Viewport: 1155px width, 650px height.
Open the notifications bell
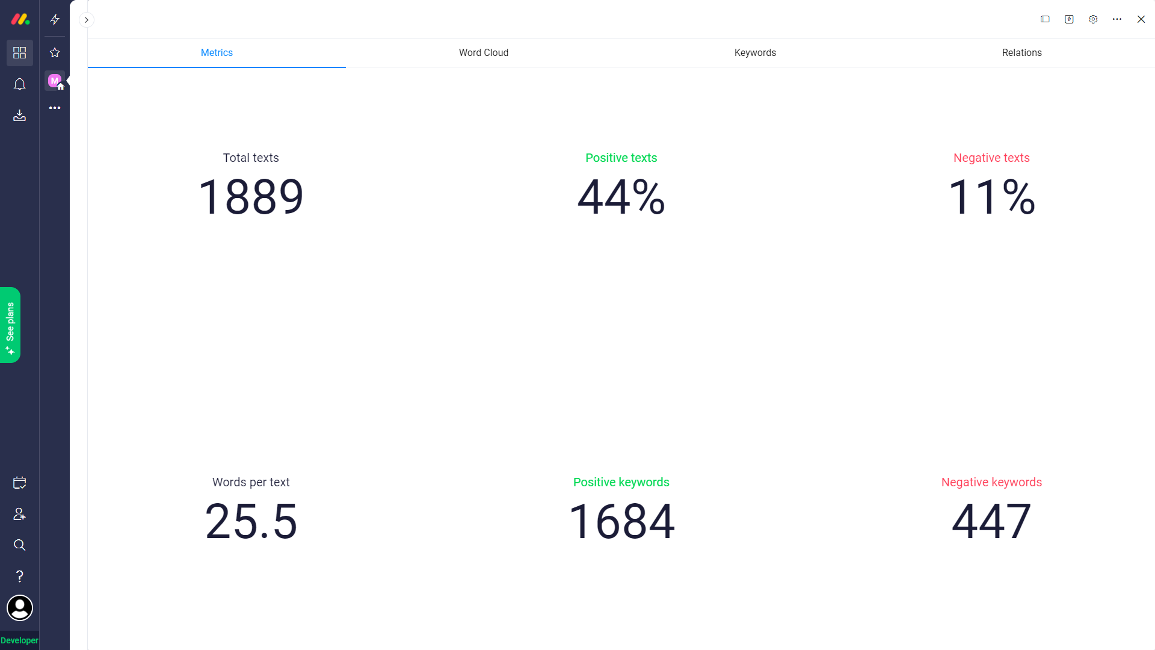pyautogui.click(x=19, y=84)
